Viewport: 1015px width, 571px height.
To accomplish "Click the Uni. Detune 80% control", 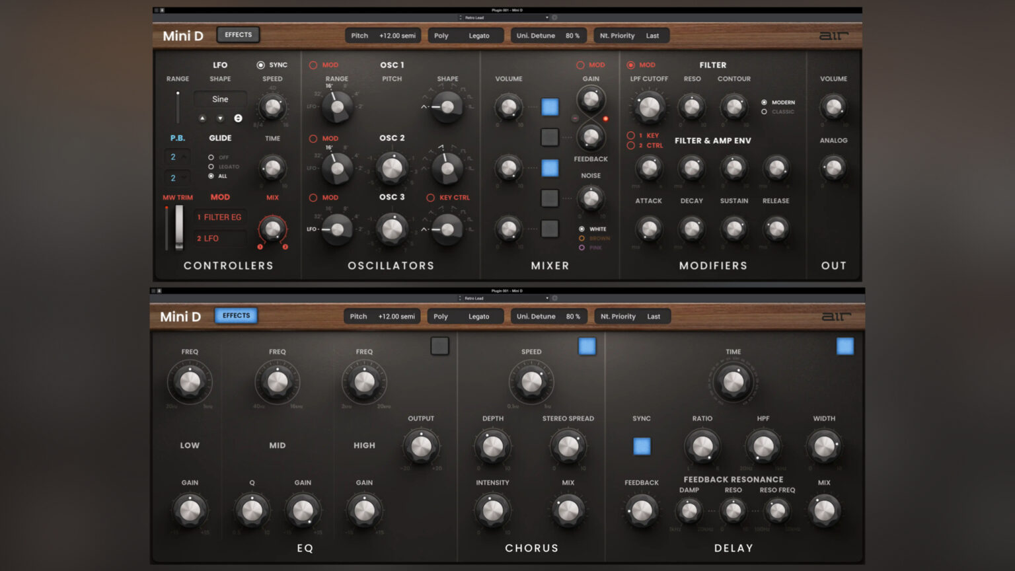I will [x=548, y=35].
